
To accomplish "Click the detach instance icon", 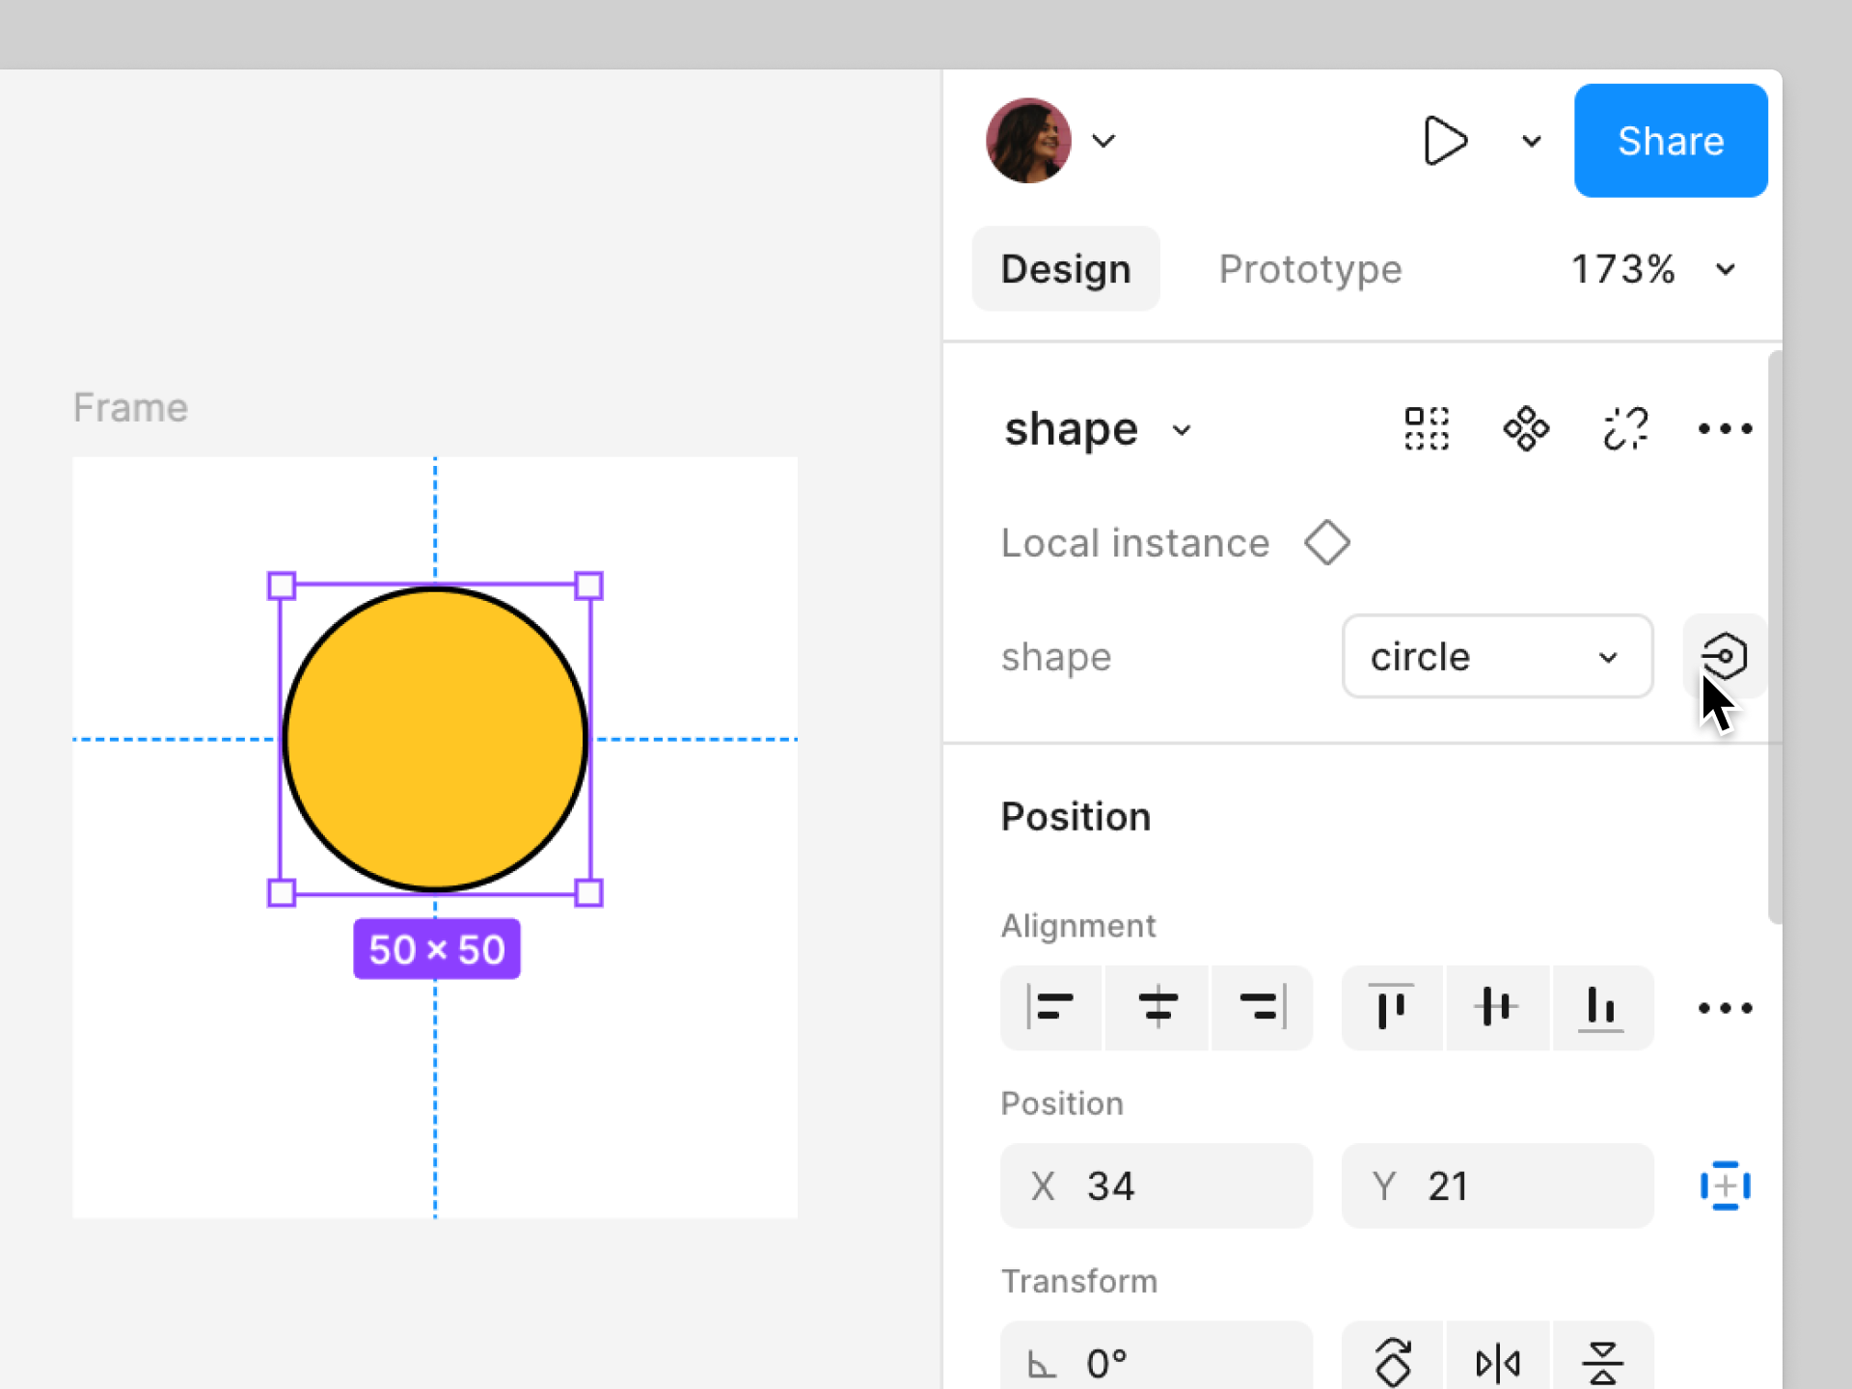I will tap(1625, 429).
